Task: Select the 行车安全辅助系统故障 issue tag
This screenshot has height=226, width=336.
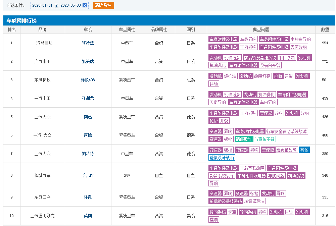Action: 287,131
